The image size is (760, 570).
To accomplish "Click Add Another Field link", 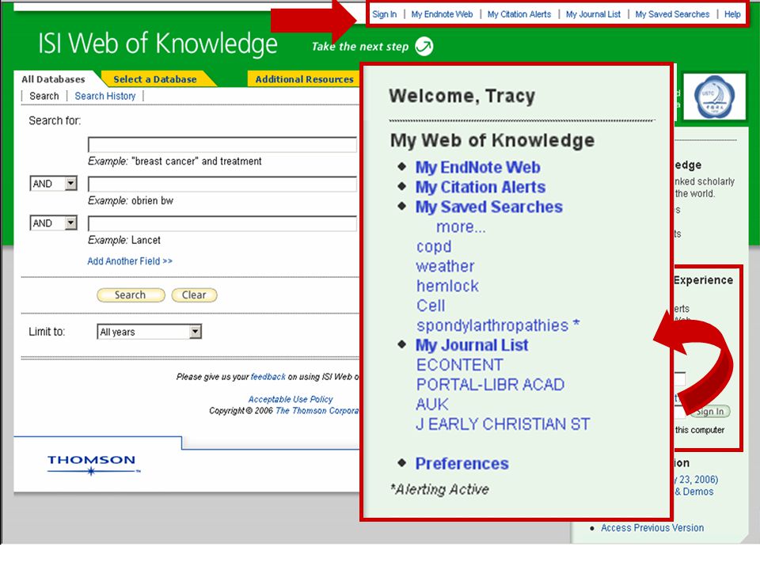I will click(130, 261).
